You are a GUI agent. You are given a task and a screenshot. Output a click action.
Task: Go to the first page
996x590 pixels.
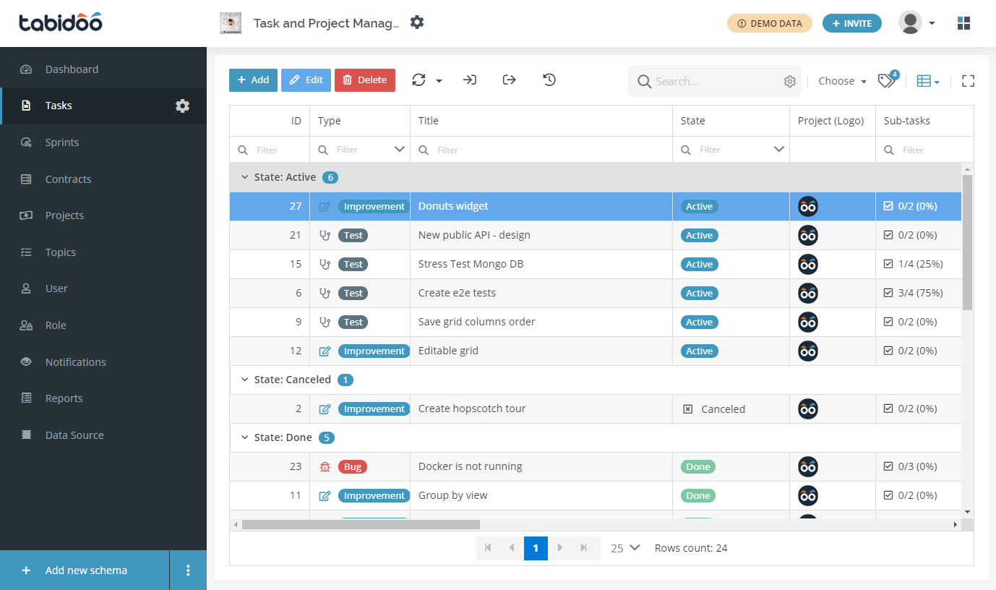pos(488,548)
